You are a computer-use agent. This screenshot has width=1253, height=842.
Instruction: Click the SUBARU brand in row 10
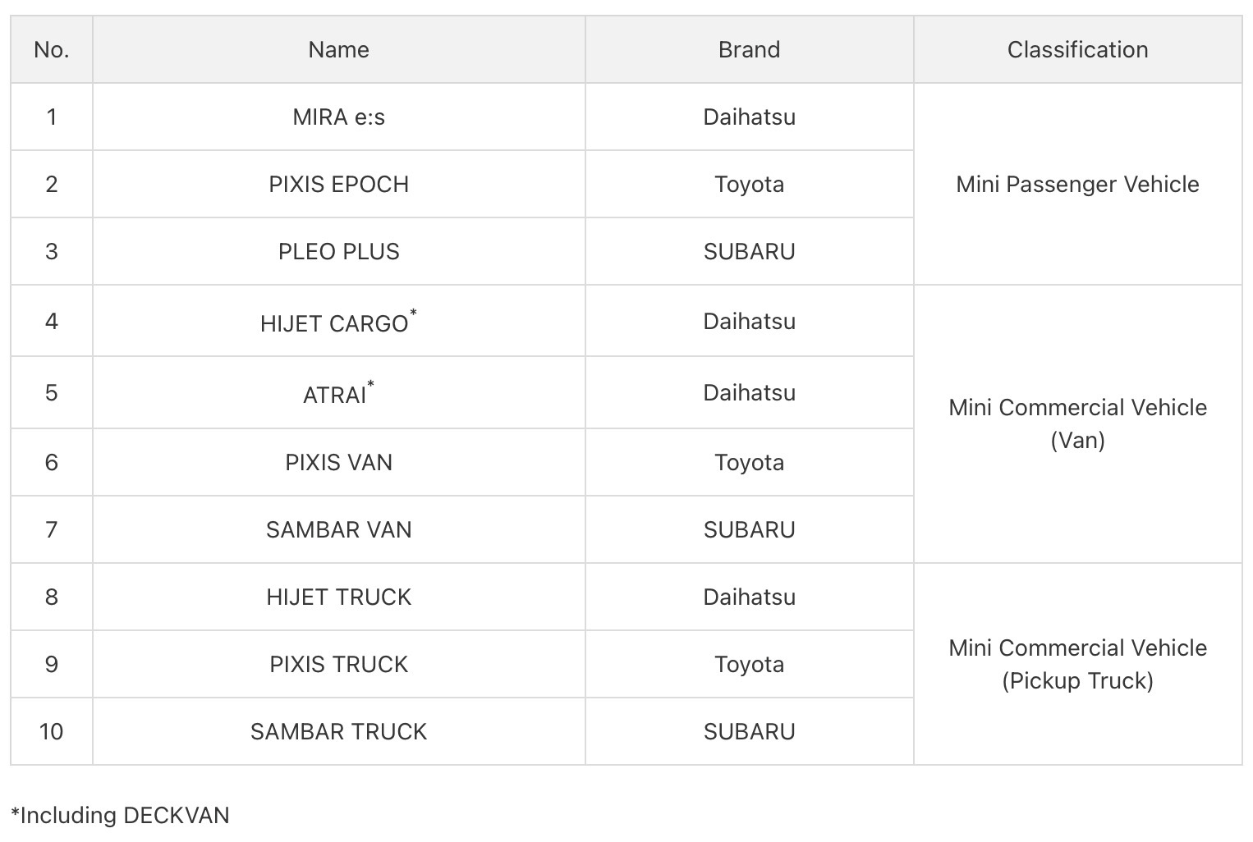pos(749,731)
